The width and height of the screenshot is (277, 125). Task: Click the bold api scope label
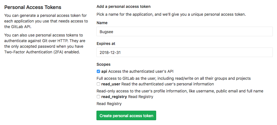click(104, 71)
